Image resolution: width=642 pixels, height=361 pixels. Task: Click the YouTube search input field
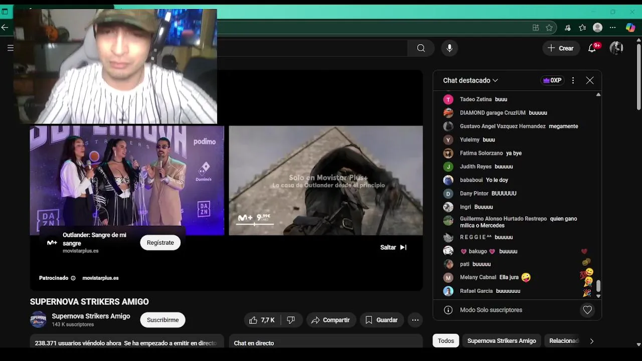(x=312, y=48)
